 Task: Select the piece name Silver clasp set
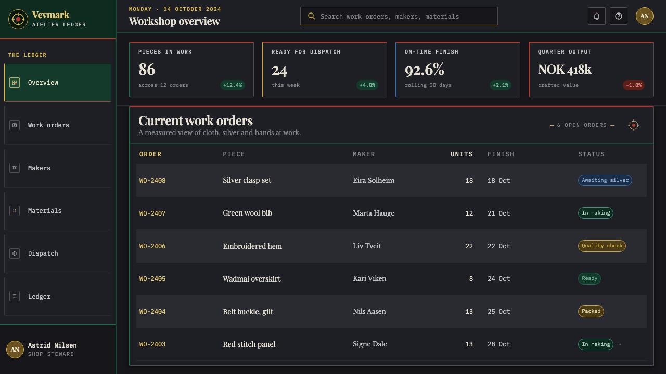pyautogui.click(x=247, y=180)
